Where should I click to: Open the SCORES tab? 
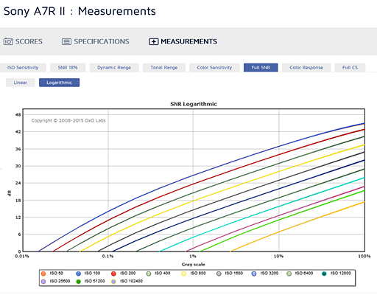pyautogui.click(x=23, y=41)
